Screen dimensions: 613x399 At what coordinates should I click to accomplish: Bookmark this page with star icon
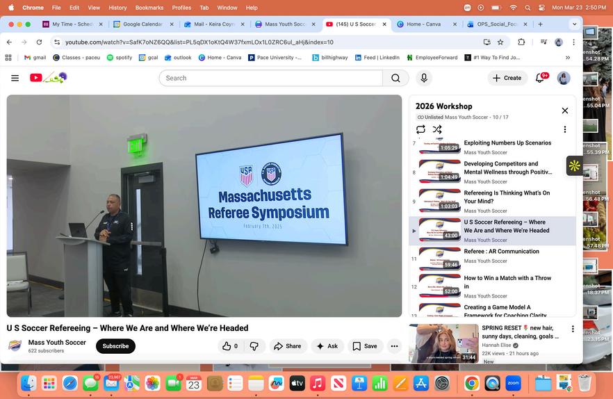click(500, 42)
